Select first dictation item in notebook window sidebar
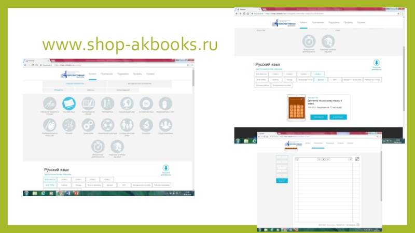Viewport: 415px width, 233px height. [282, 157]
